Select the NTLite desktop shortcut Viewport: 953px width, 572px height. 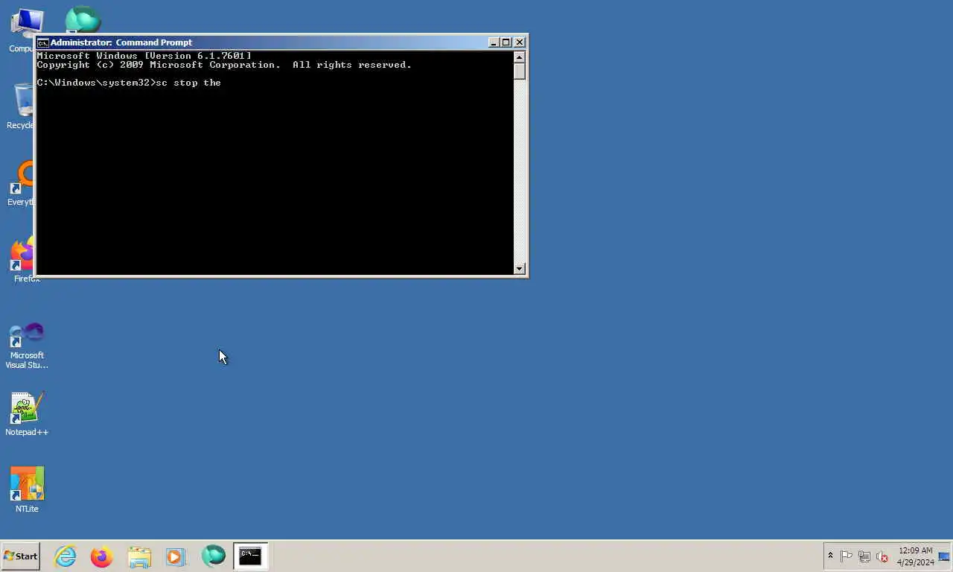point(27,490)
